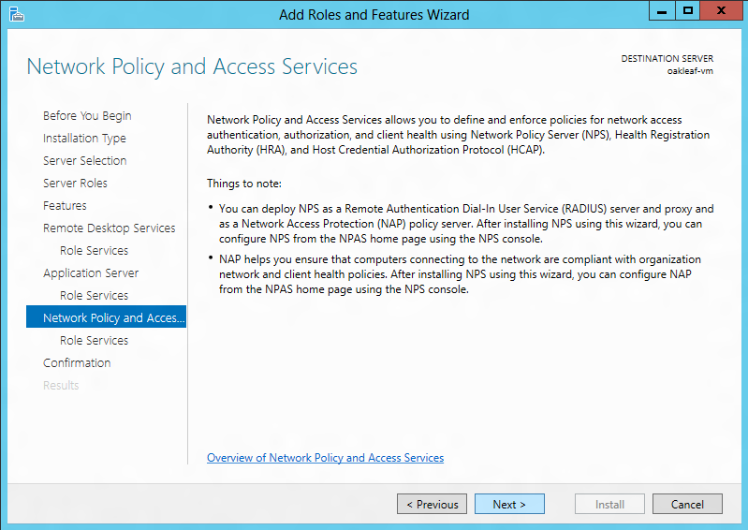Open the Installation Type step

click(x=84, y=139)
